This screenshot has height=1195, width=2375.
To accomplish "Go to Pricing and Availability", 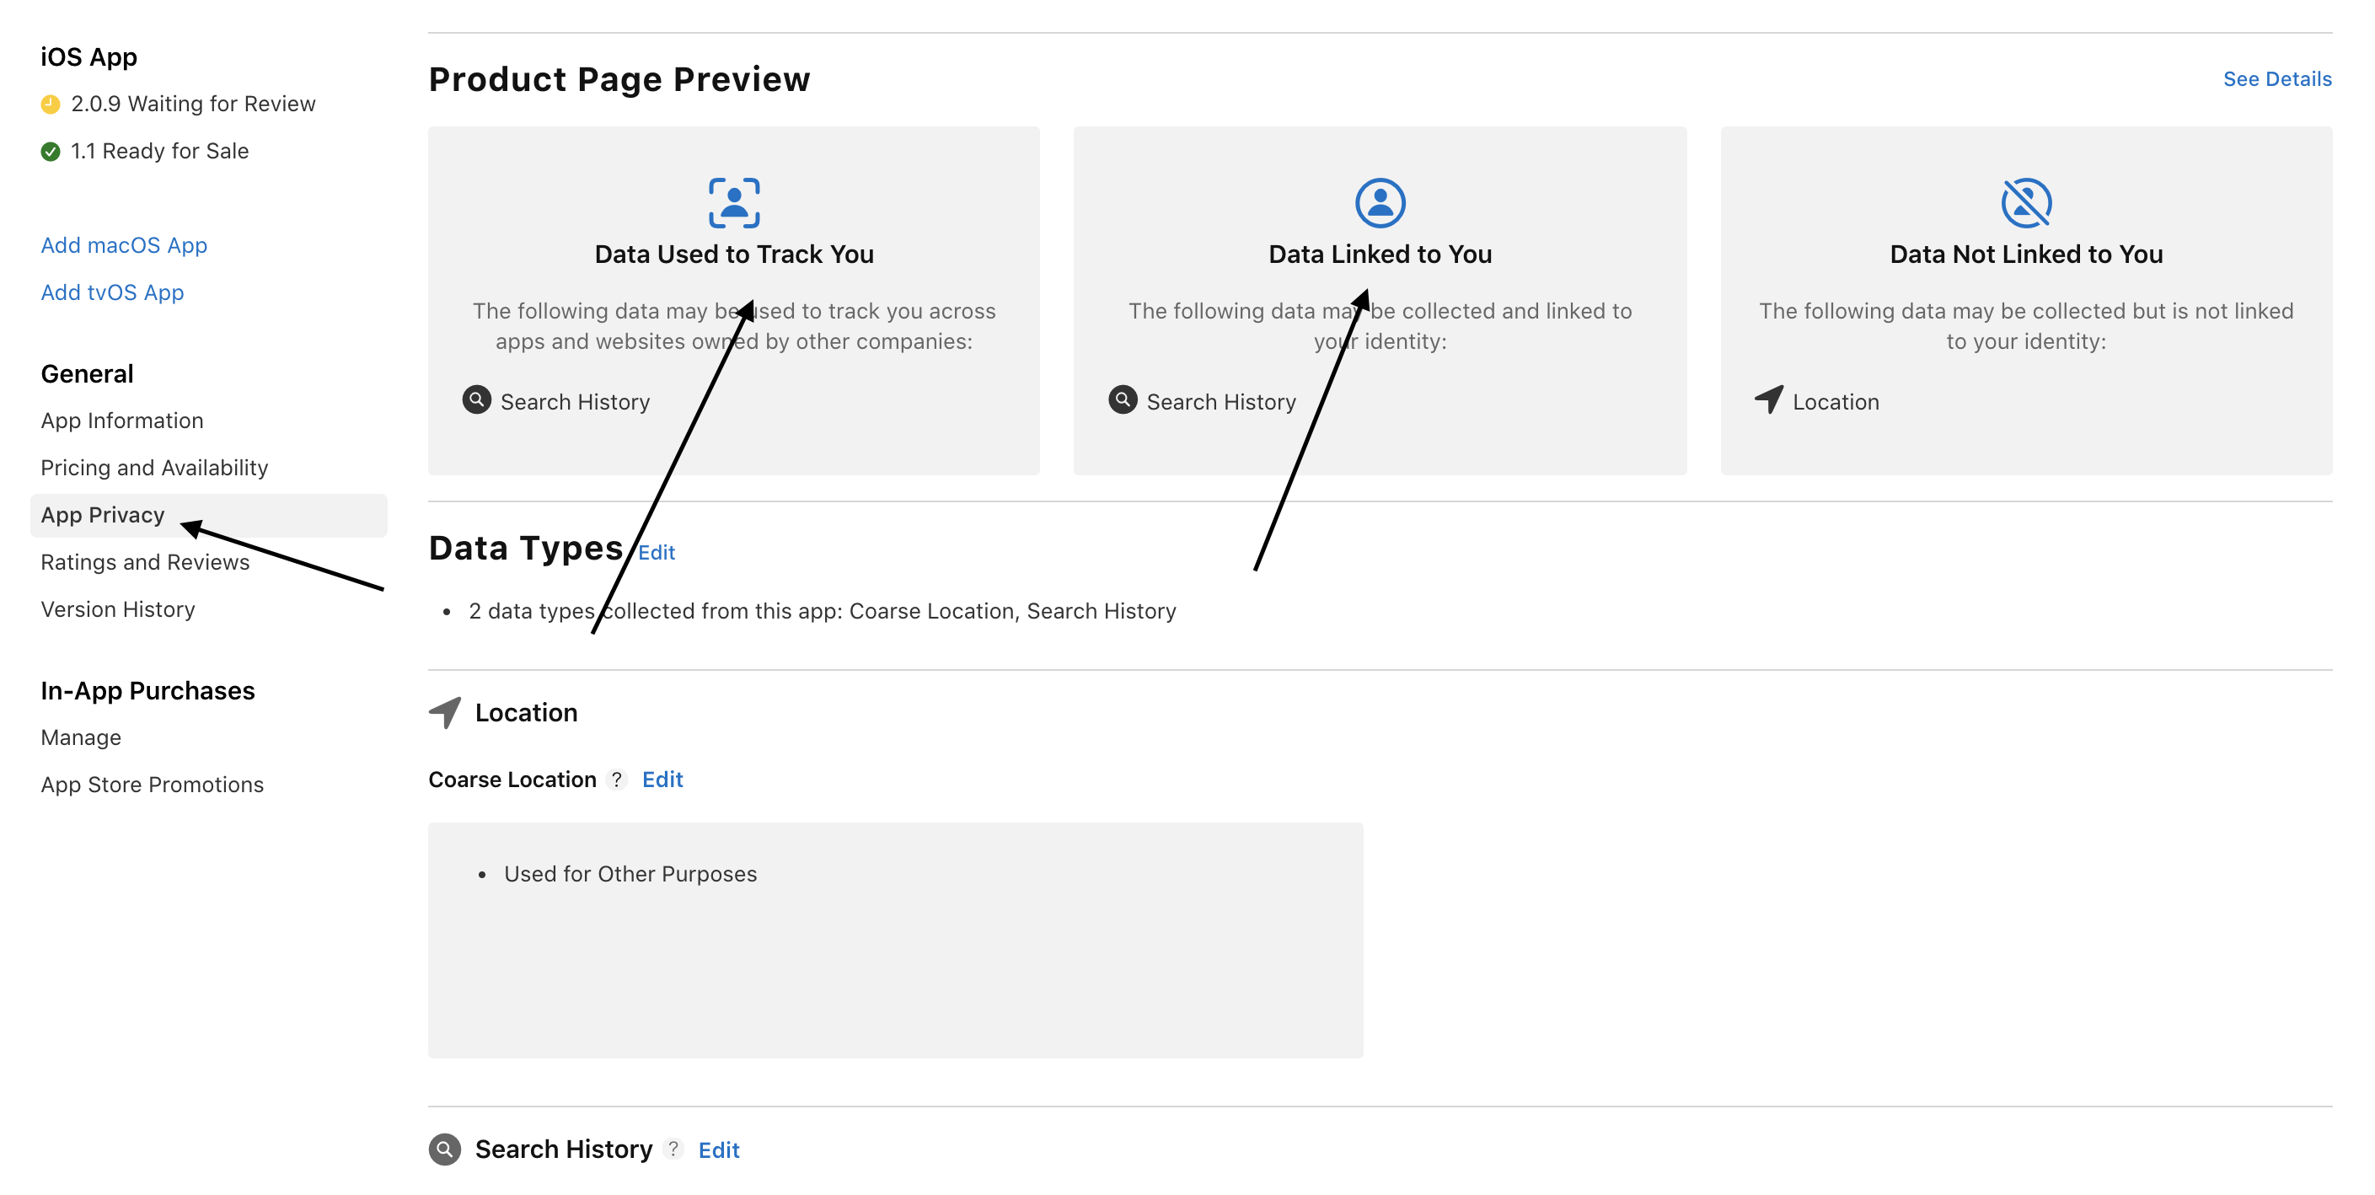I will [x=154, y=469].
